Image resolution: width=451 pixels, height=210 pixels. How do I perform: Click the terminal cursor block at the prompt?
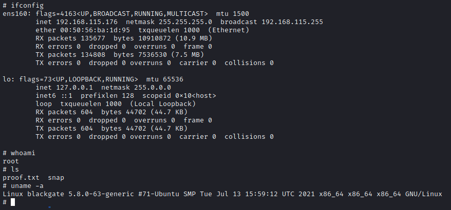[x=13, y=202]
